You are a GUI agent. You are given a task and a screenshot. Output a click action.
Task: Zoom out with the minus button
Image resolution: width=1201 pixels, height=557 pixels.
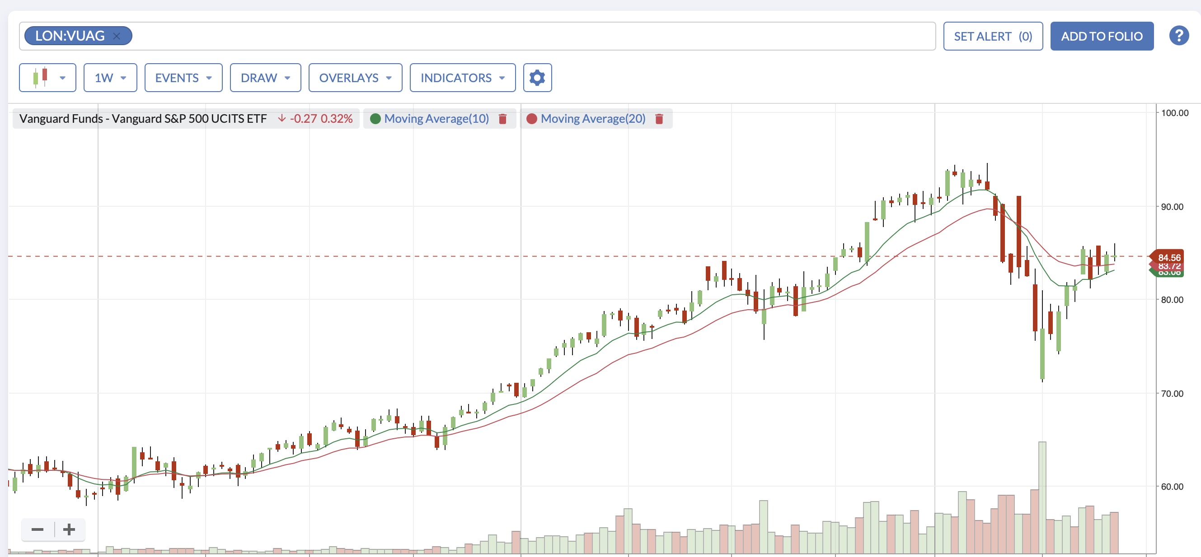[x=38, y=529]
